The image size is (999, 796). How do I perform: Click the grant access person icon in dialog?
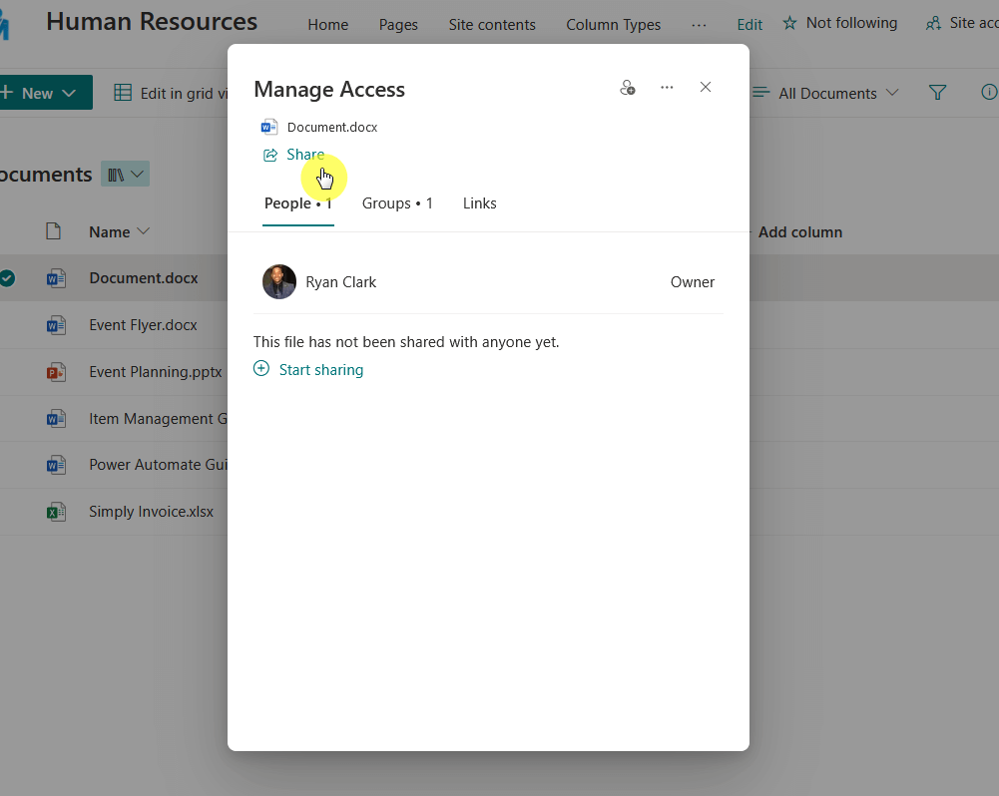[628, 87]
